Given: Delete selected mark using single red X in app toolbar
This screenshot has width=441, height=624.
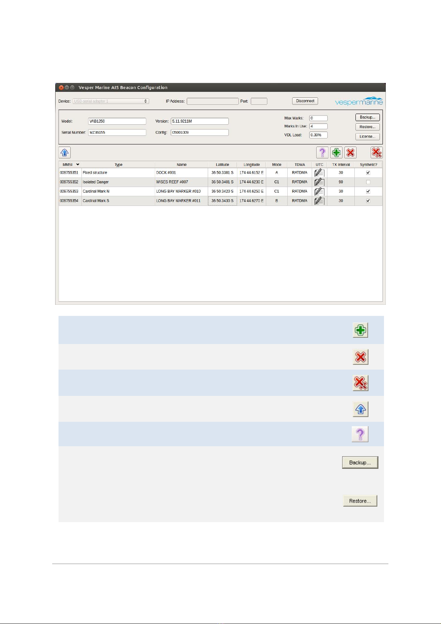Looking at the screenshot, I should tap(350, 153).
